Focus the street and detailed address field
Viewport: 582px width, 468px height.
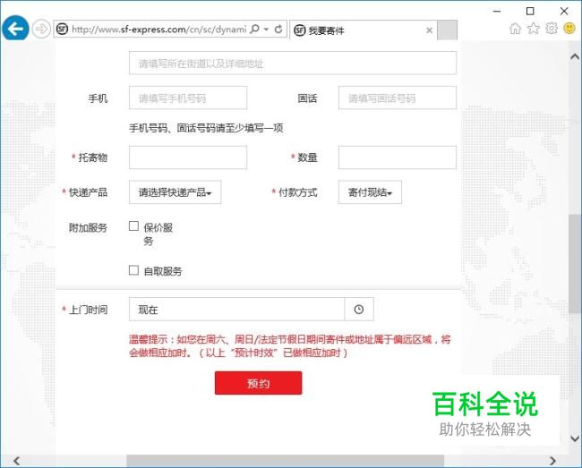pyautogui.click(x=293, y=63)
